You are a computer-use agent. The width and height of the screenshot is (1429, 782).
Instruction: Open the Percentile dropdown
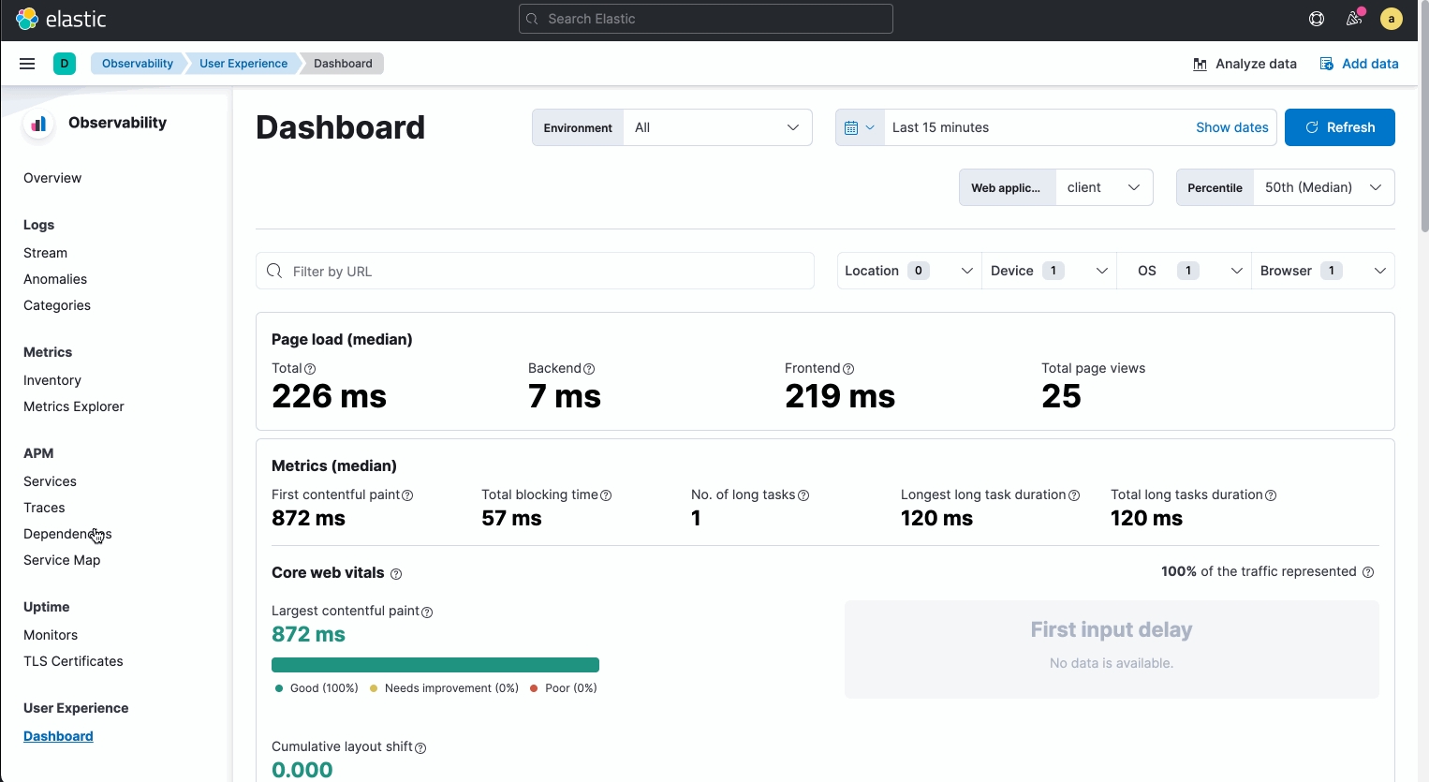pos(1322,187)
